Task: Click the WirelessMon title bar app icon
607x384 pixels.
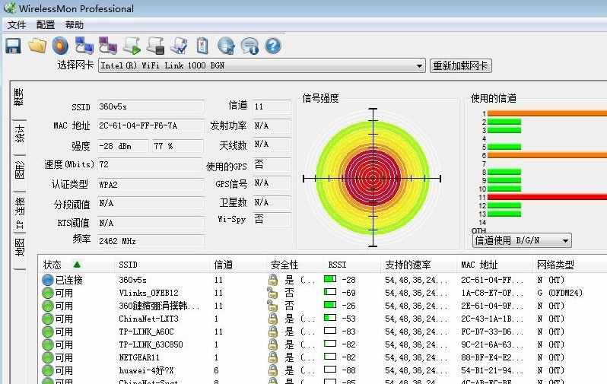Action: click(9, 8)
